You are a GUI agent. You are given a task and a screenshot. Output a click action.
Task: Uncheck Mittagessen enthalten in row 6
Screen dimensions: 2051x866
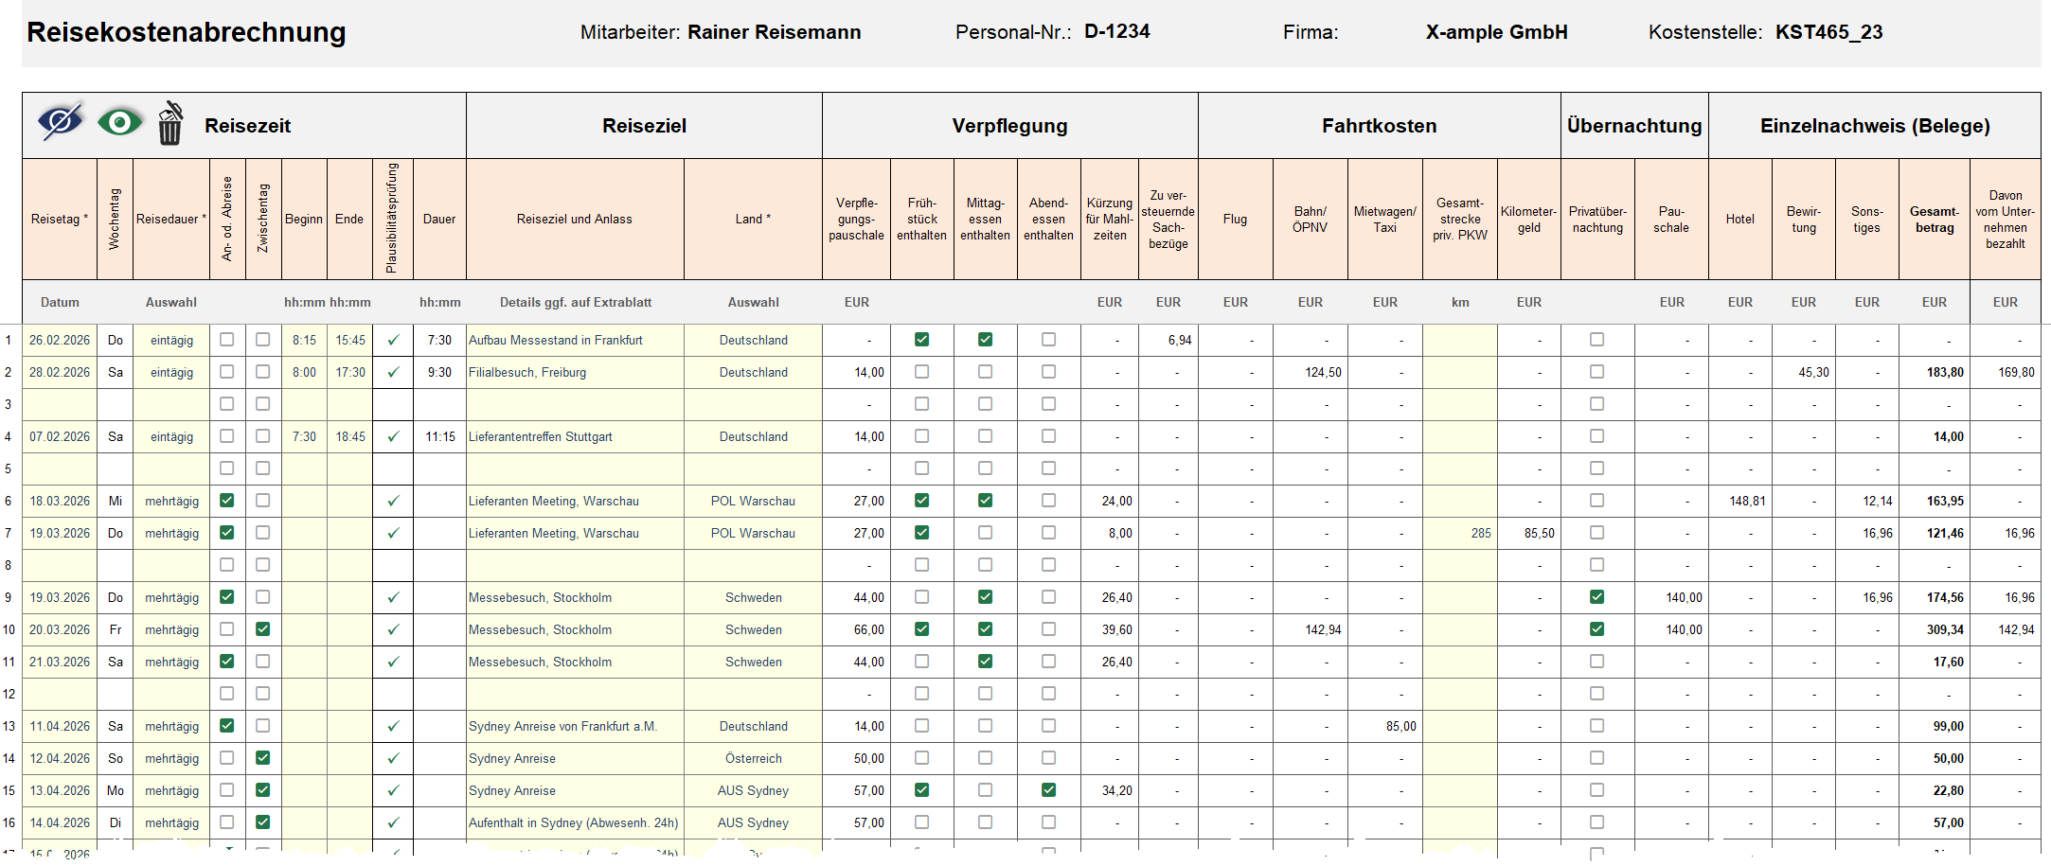pyautogui.click(x=985, y=501)
